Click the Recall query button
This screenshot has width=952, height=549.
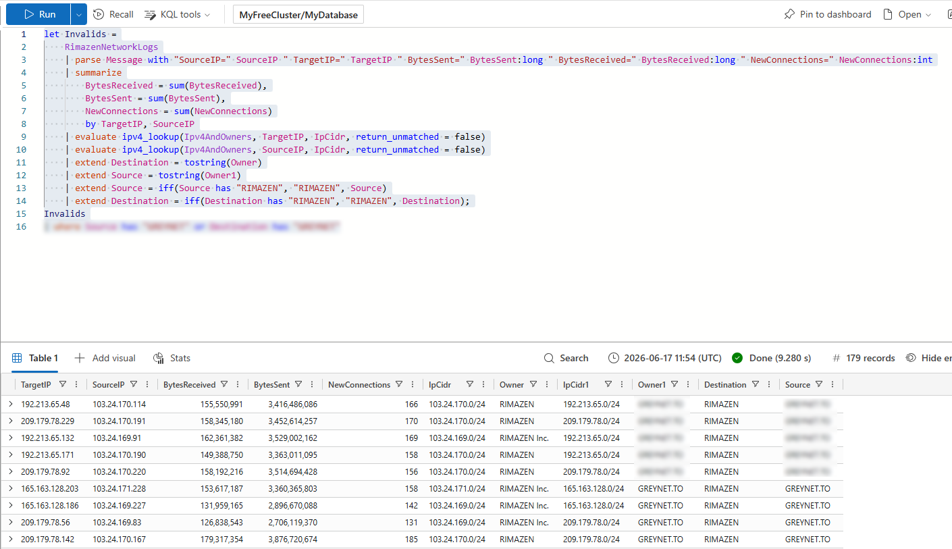pyautogui.click(x=113, y=14)
